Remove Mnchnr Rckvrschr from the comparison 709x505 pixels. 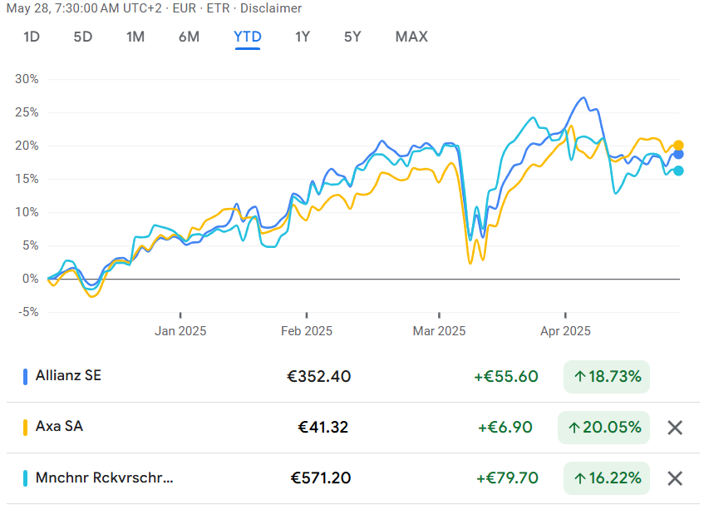[x=675, y=478]
